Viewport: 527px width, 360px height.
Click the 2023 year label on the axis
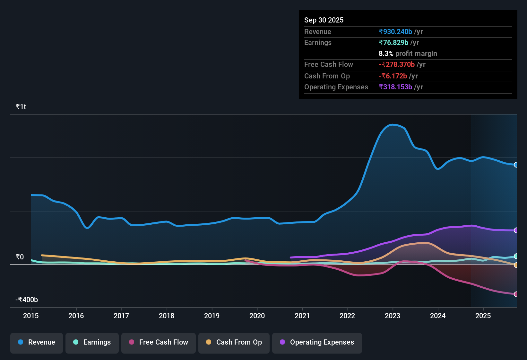coord(393,316)
